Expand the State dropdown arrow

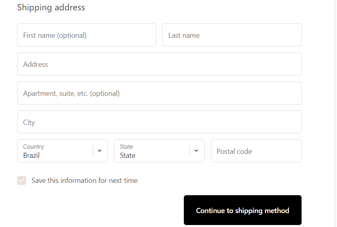point(197,151)
